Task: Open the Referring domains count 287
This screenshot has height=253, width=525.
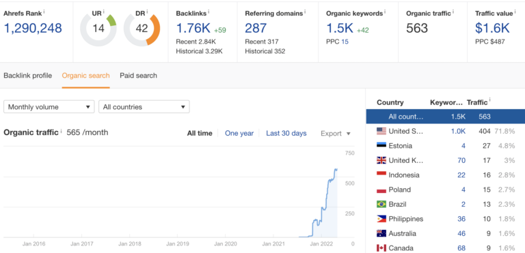Action: click(x=256, y=28)
